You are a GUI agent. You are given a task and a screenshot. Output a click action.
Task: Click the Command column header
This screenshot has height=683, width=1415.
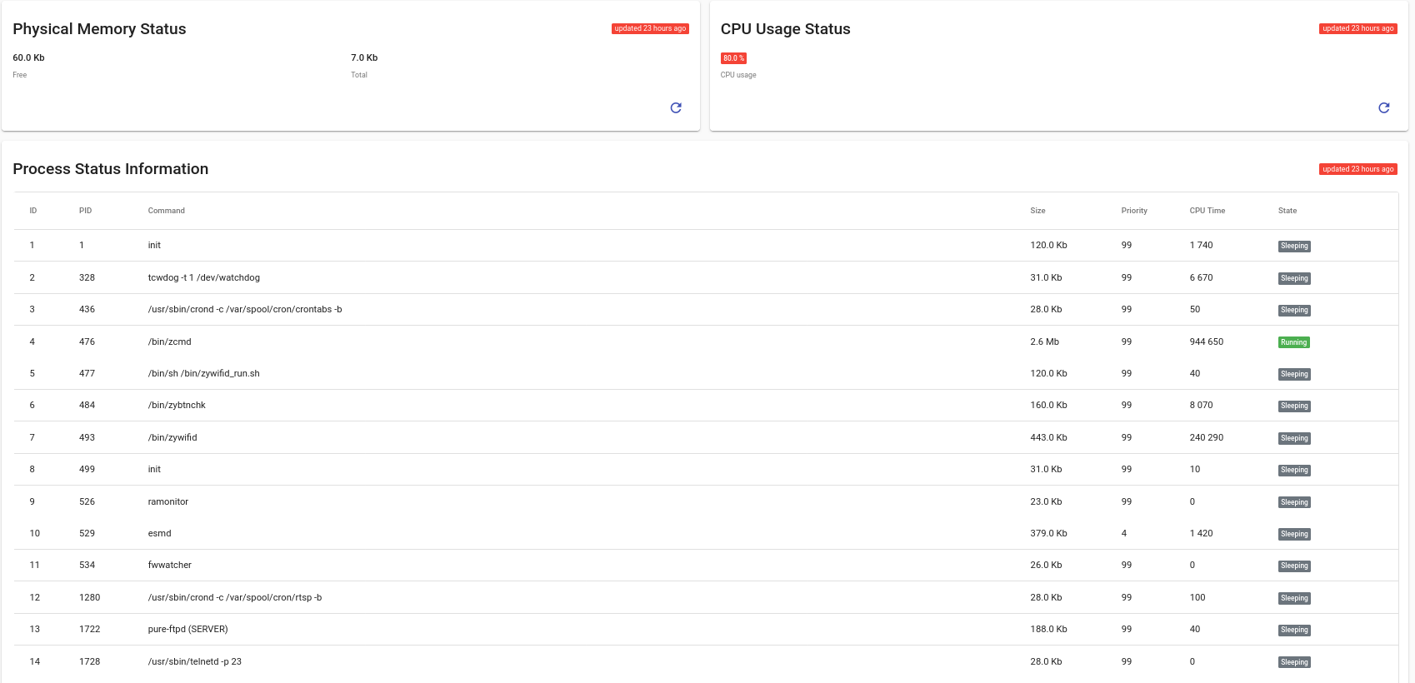click(x=167, y=211)
